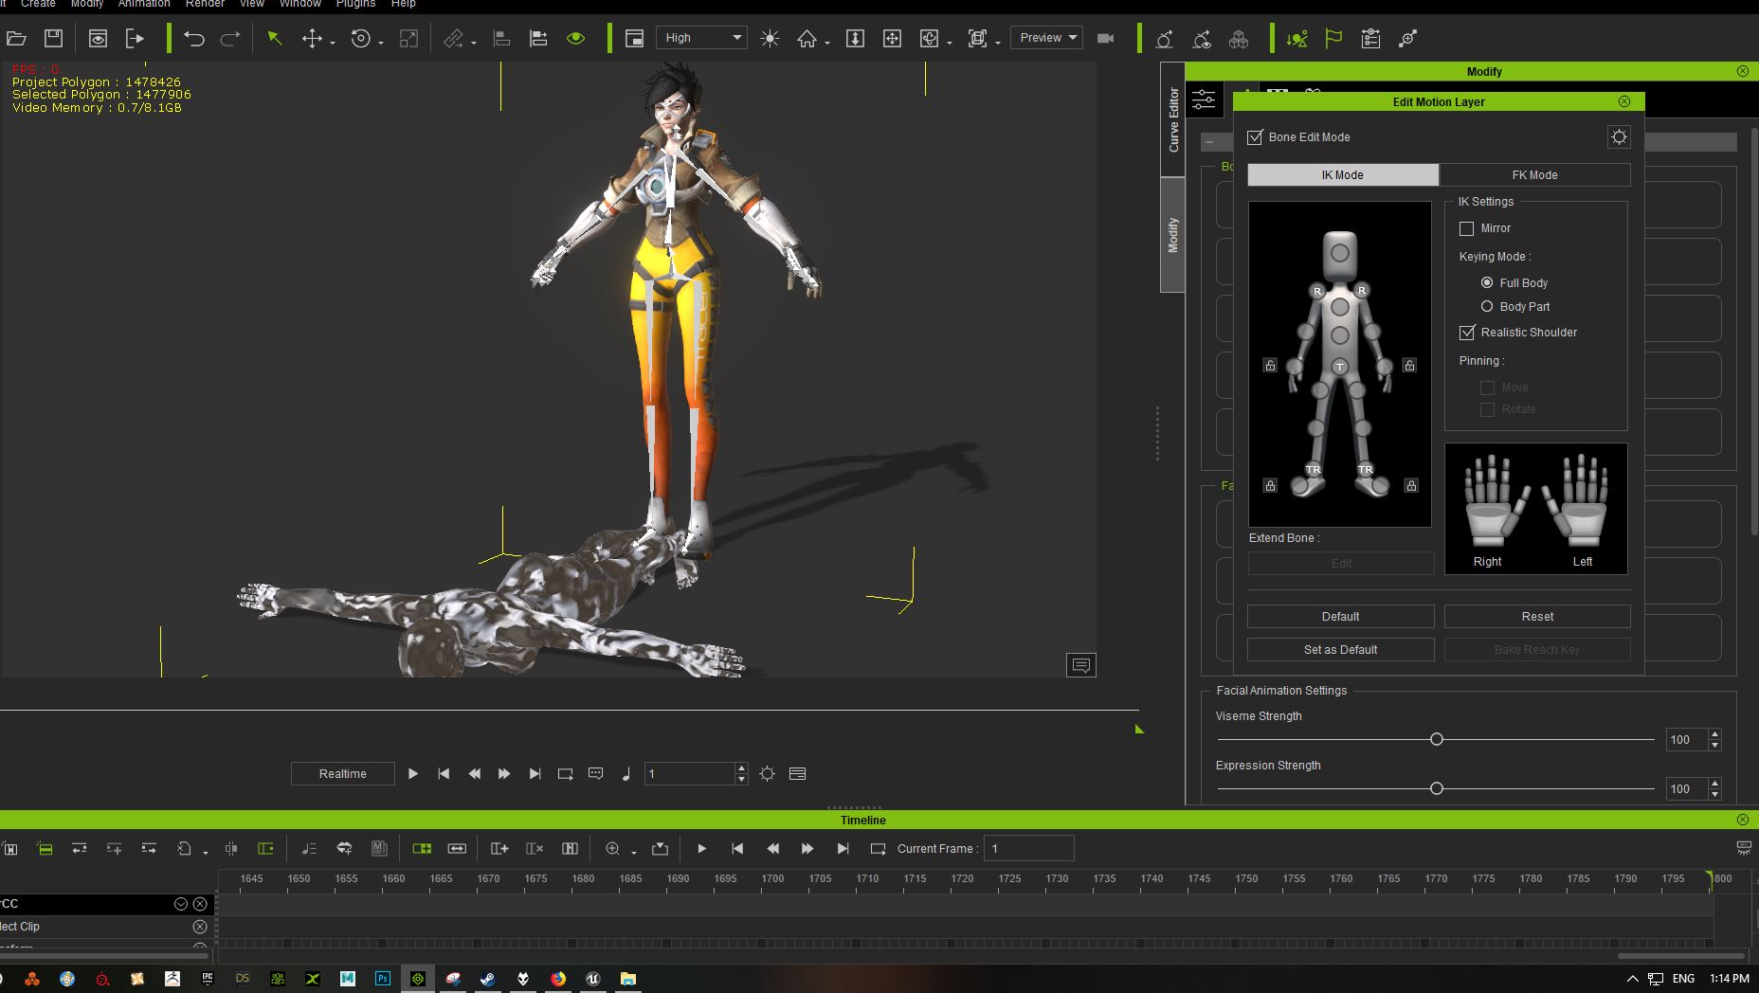This screenshot has width=1759, height=993.
Task: Click the camera icon in toolbar
Action: pos(1105,39)
